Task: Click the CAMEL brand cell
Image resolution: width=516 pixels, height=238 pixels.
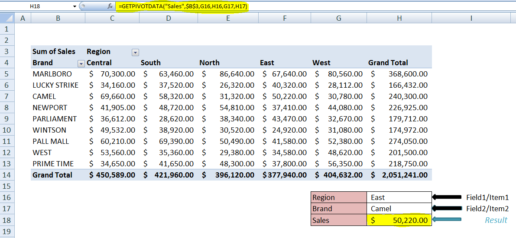Action: click(x=58, y=96)
